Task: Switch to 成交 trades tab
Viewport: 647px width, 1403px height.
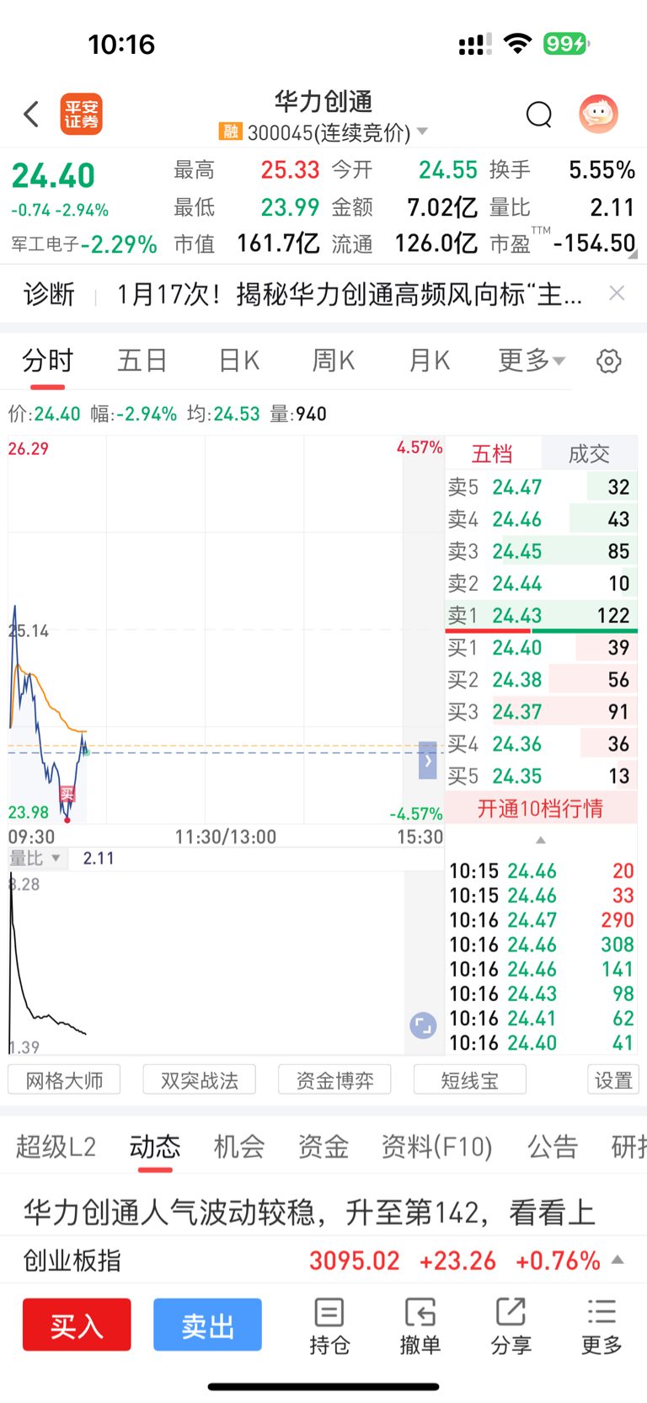Action: 589,453
